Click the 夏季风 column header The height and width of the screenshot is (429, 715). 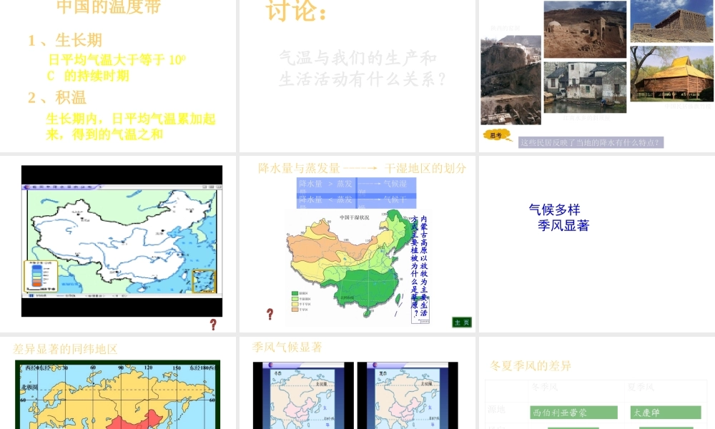point(641,387)
